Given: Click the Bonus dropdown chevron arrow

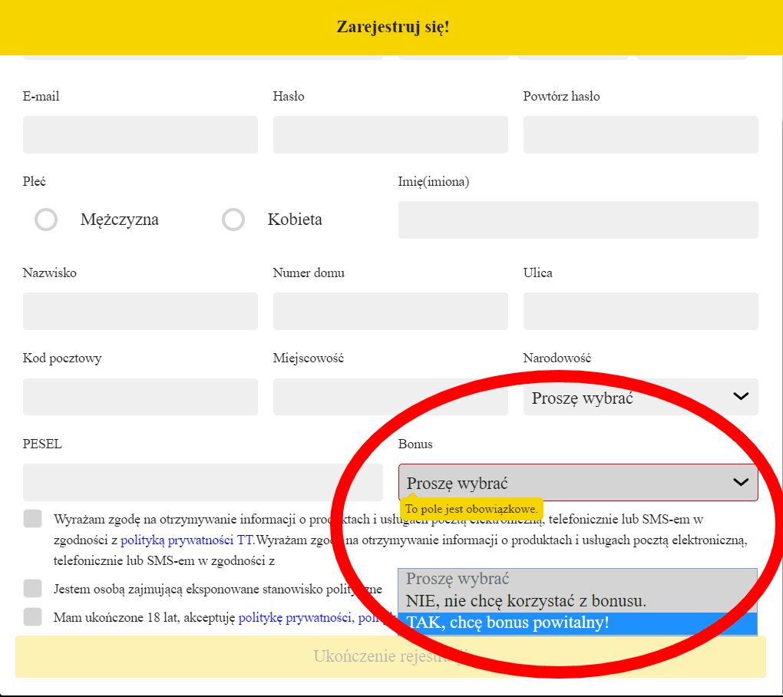Looking at the screenshot, I should [x=741, y=482].
